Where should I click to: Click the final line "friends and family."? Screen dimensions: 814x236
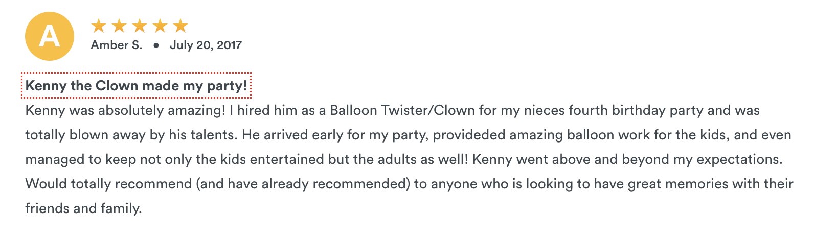pos(83,208)
